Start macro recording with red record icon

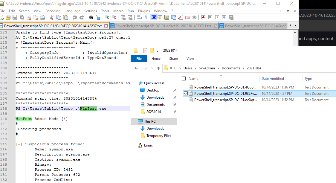tap(203, 17)
